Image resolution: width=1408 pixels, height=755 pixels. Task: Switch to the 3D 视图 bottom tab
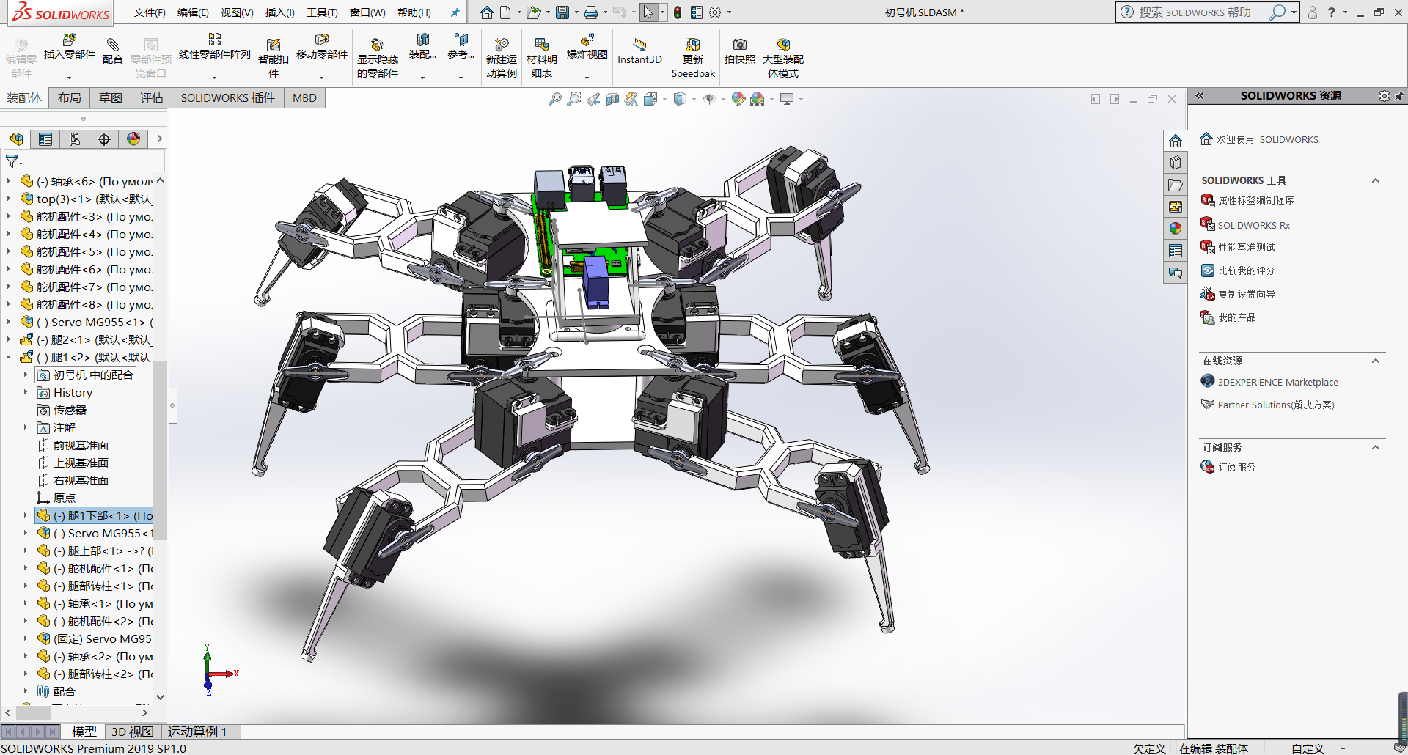pos(132,732)
